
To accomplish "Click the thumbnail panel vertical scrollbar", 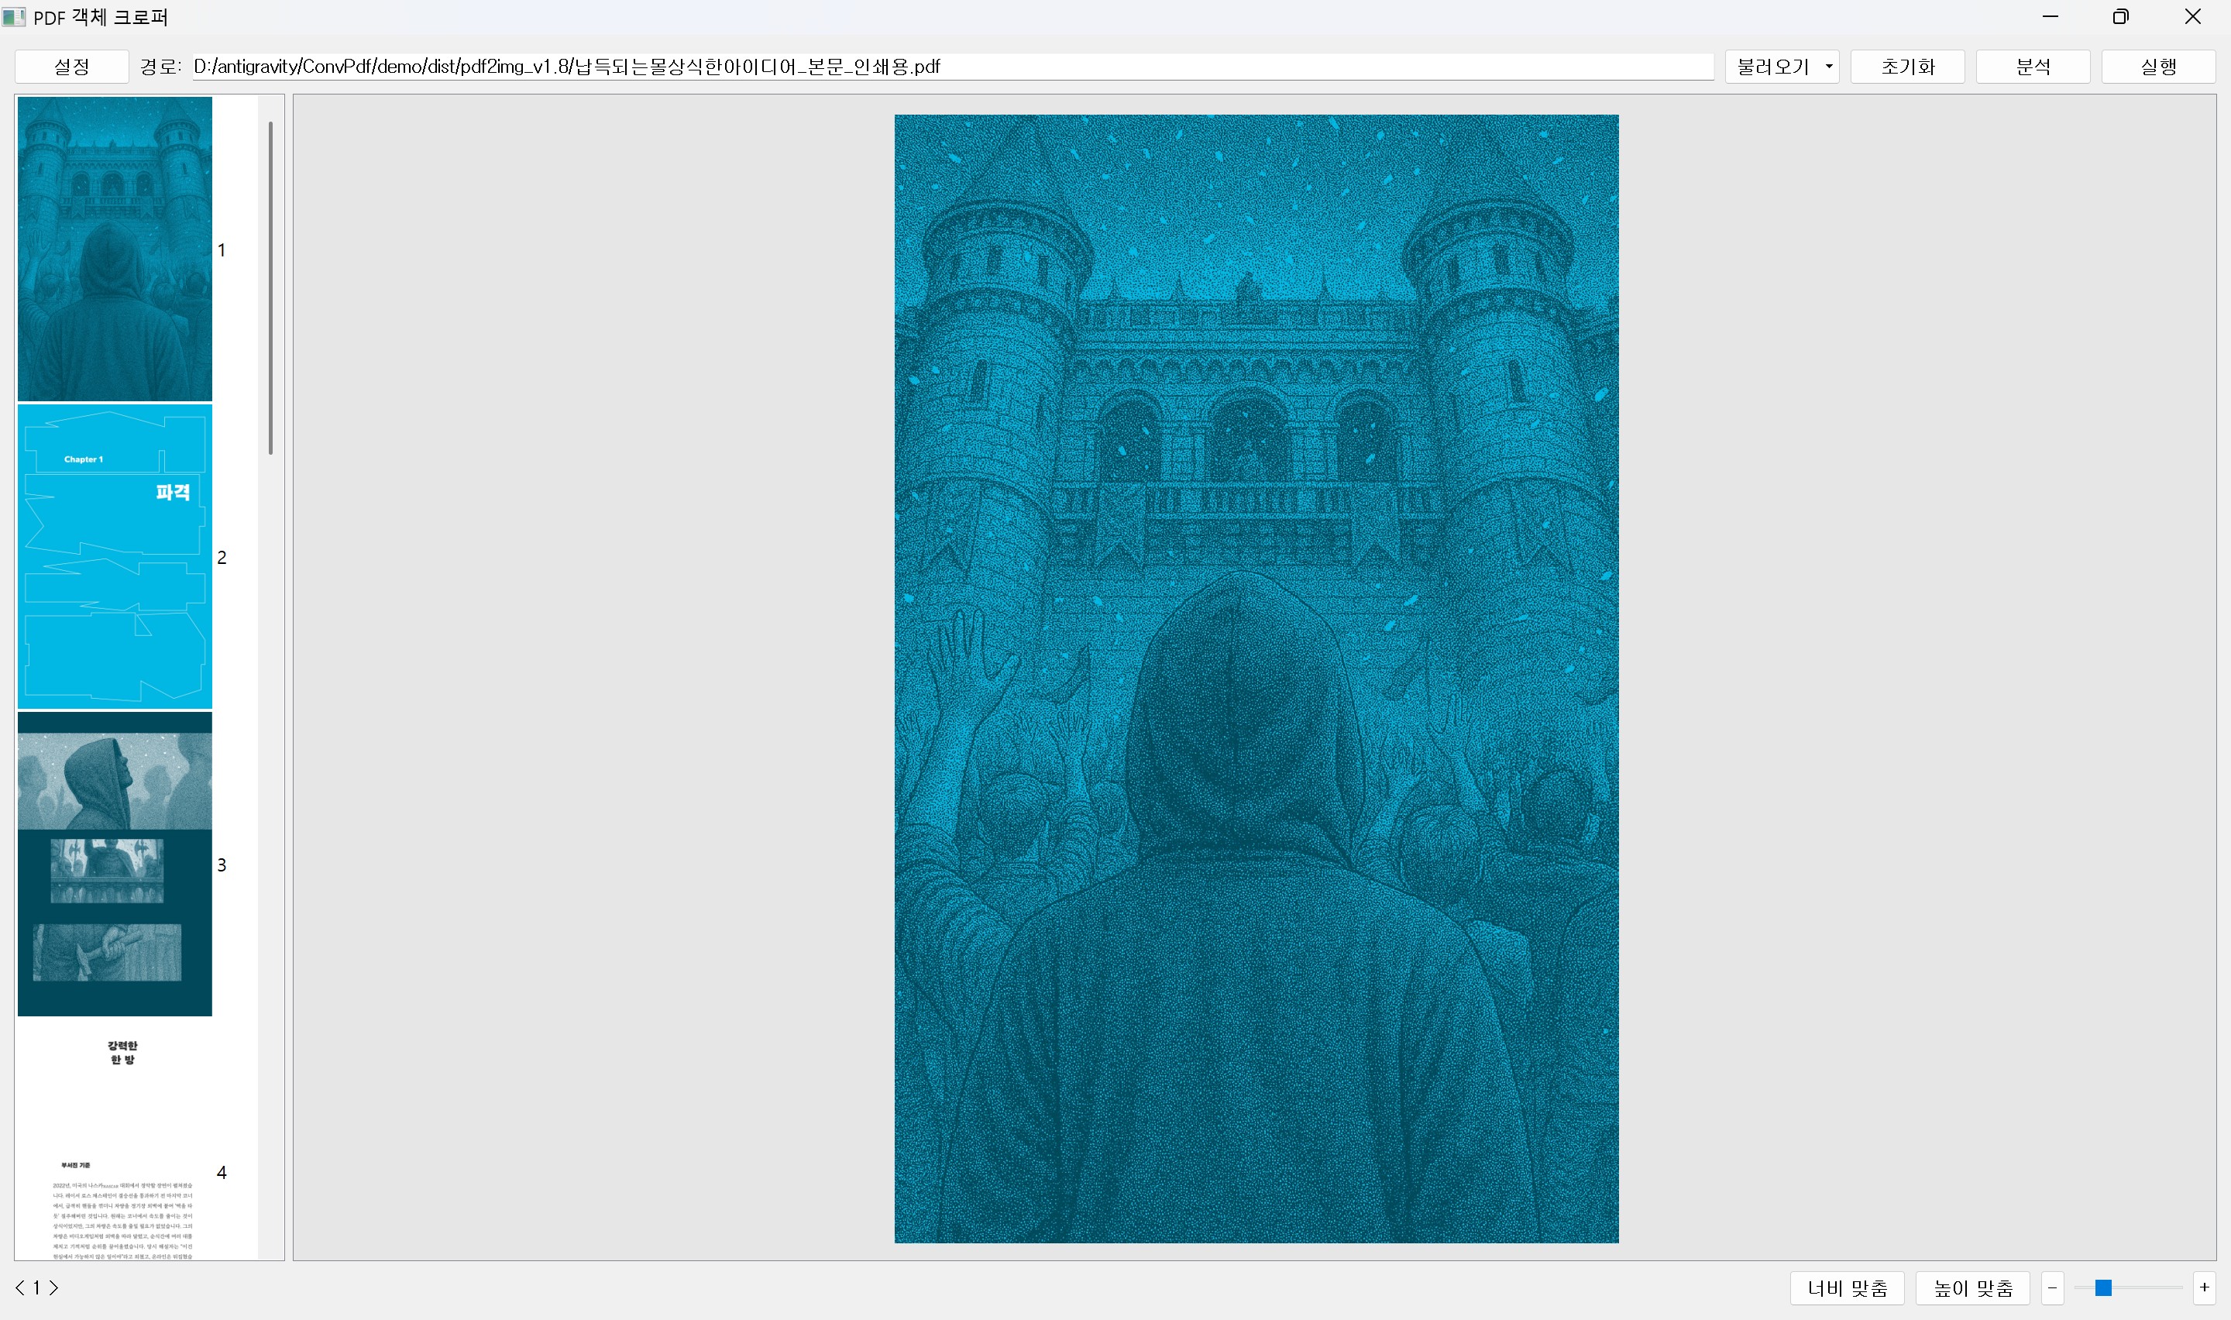I will (270, 287).
